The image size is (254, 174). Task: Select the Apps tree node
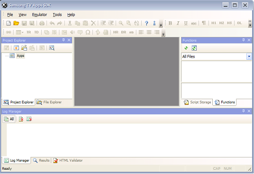[20, 56]
